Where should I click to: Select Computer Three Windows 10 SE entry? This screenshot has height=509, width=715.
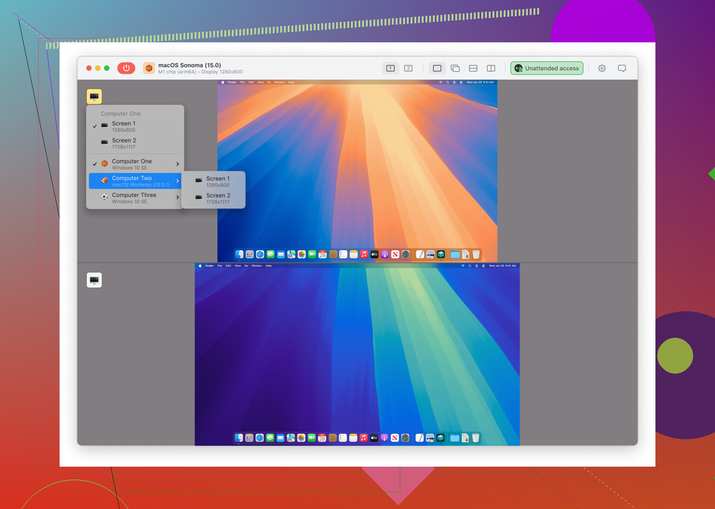tap(135, 198)
